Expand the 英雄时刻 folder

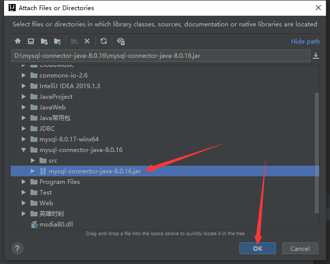pyautogui.click(x=24, y=214)
